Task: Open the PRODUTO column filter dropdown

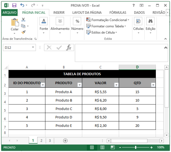Action: (x=80, y=85)
